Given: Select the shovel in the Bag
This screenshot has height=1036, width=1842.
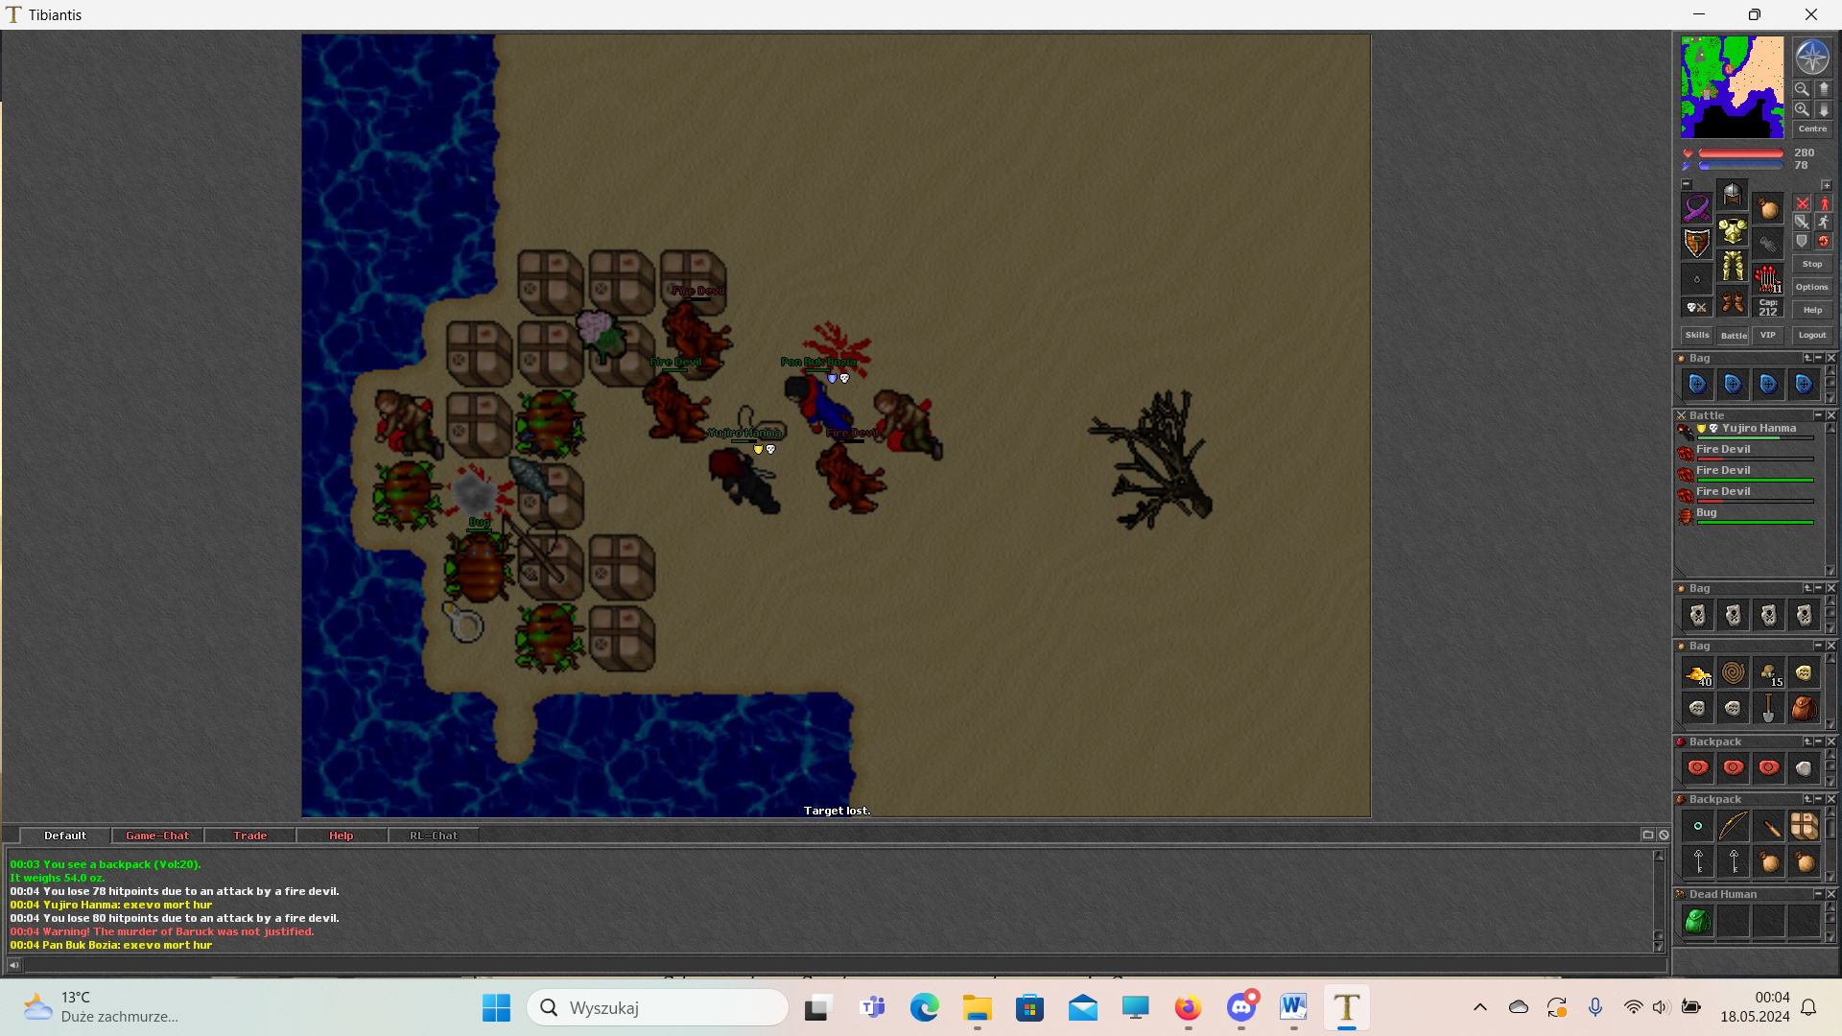Looking at the screenshot, I should [x=1768, y=708].
